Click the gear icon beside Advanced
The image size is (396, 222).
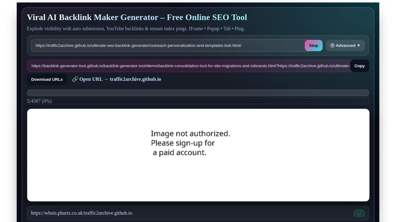coord(332,45)
